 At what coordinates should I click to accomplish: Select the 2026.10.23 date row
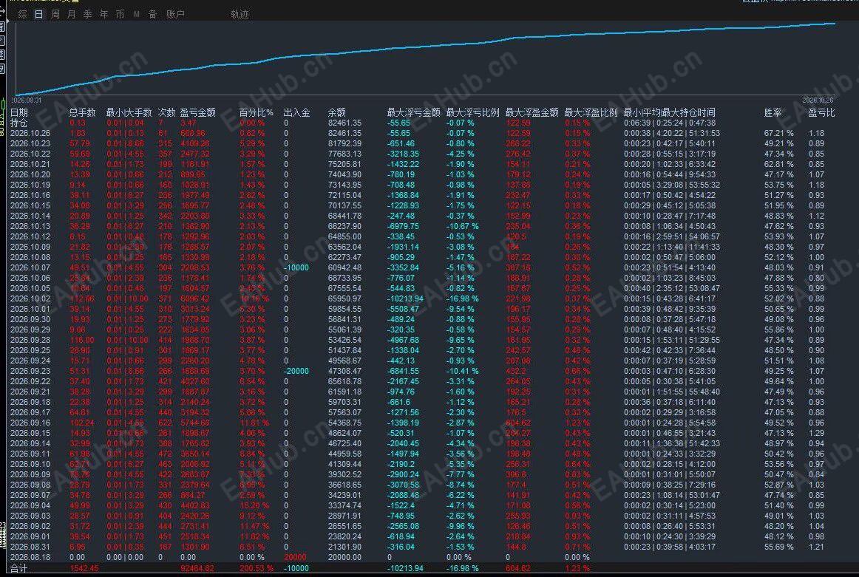point(30,143)
